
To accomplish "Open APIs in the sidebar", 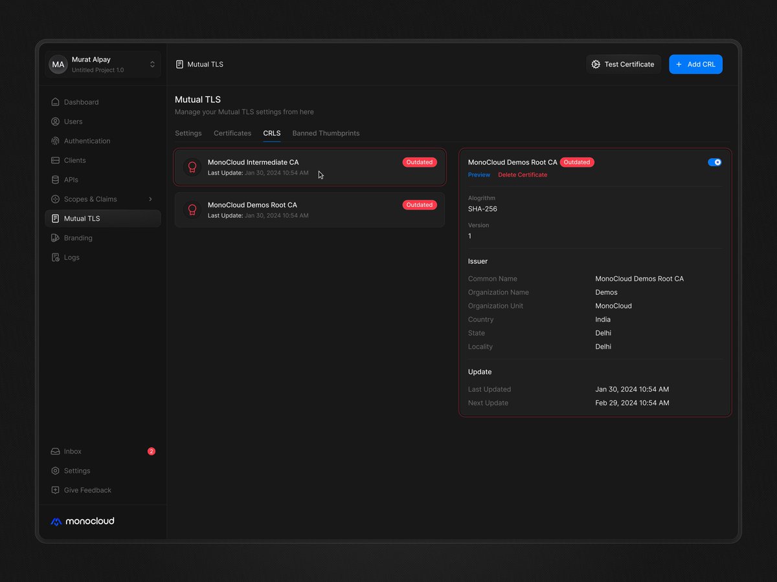I will (x=103, y=180).
